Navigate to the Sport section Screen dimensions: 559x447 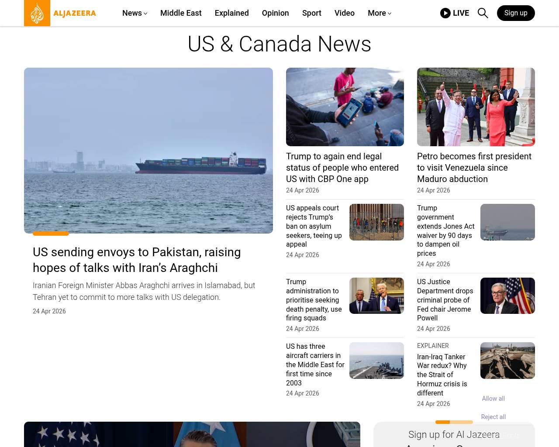coord(311,13)
